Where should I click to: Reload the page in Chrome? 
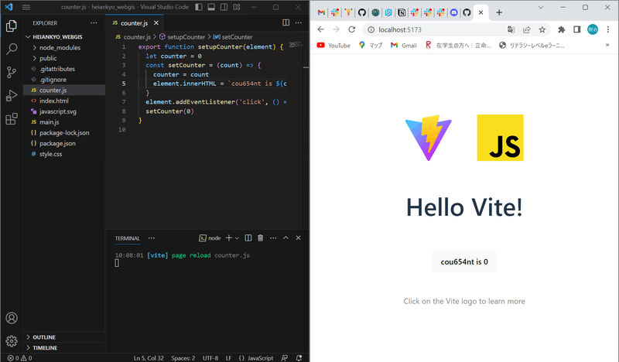352,29
